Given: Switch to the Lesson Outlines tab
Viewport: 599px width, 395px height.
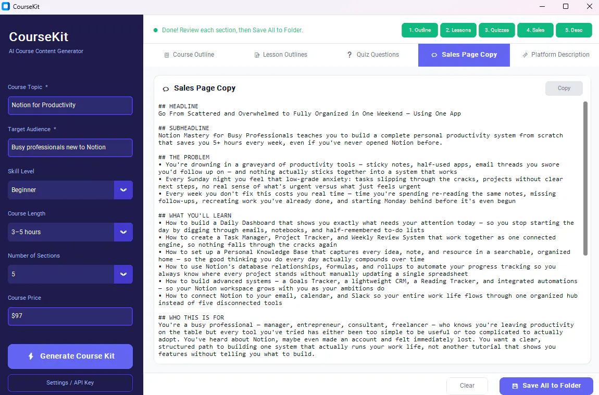Looking at the screenshot, I should point(281,55).
